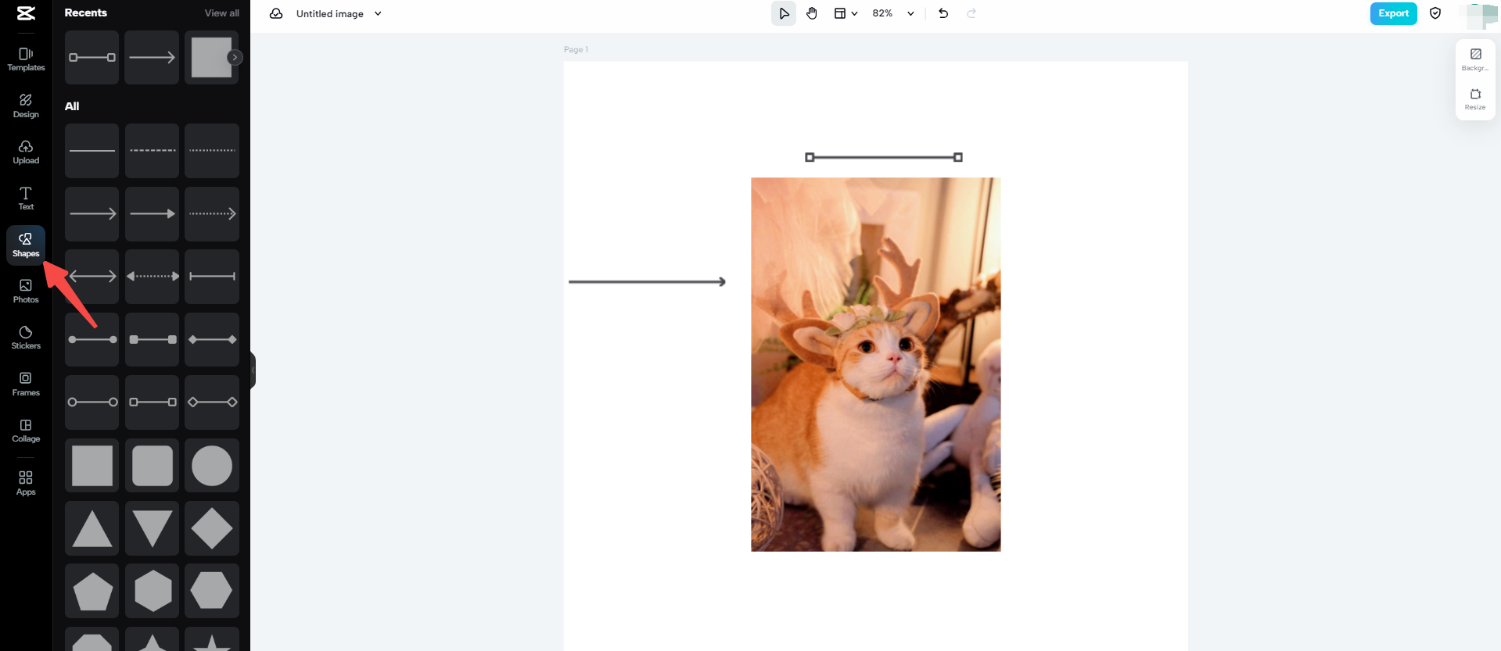Screen dimensions: 1501x651
Task: Insert line with filled circle ends
Action: tap(92, 339)
